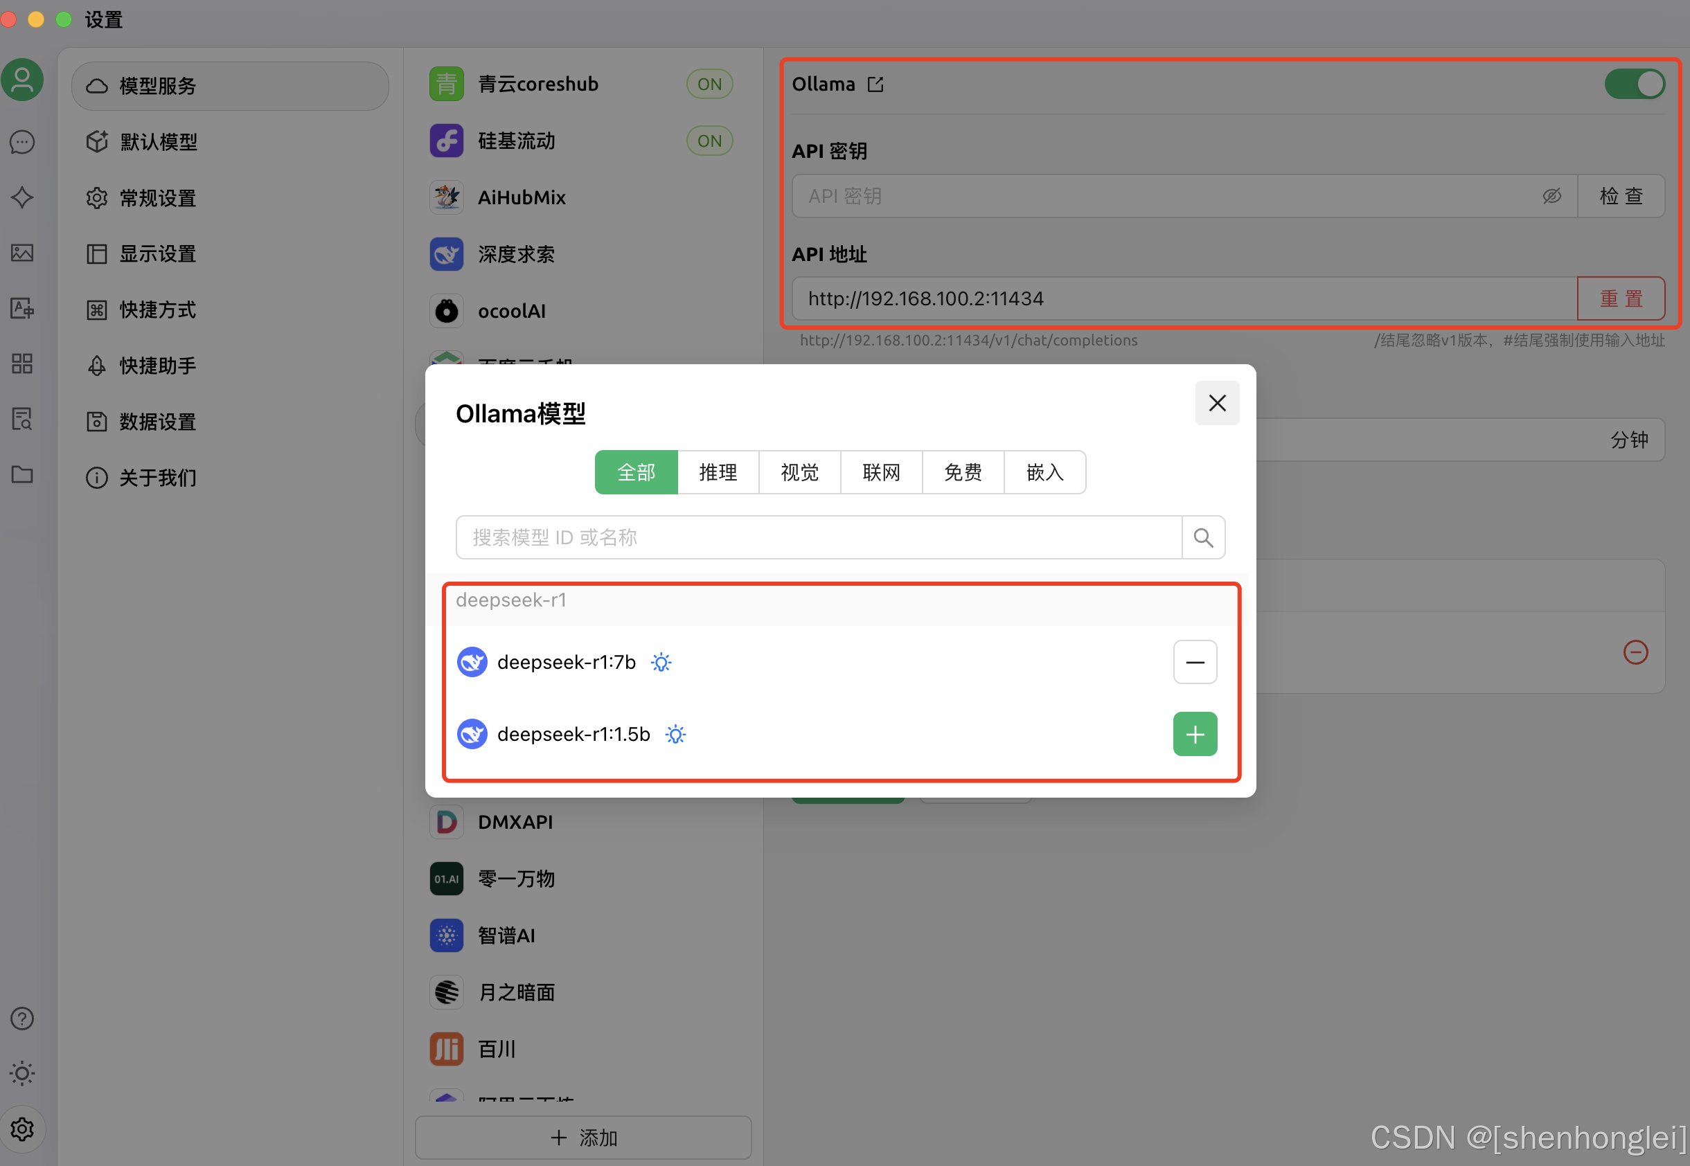Open the translate sidebar icon
The width and height of the screenshot is (1690, 1166).
click(x=22, y=308)
